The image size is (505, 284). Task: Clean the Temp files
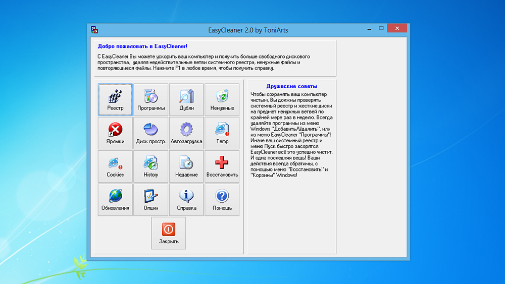pyautogui.click(x=222, y=133)
